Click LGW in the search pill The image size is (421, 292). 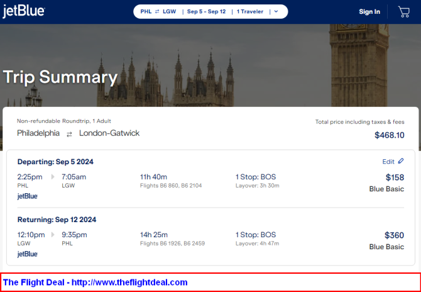pyautogui.click(x=170, y=11)
